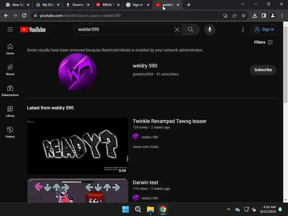This screenshot has width=288, height=216.
Task: Open Chrome's three-dot menu
Action: [282, 16]
